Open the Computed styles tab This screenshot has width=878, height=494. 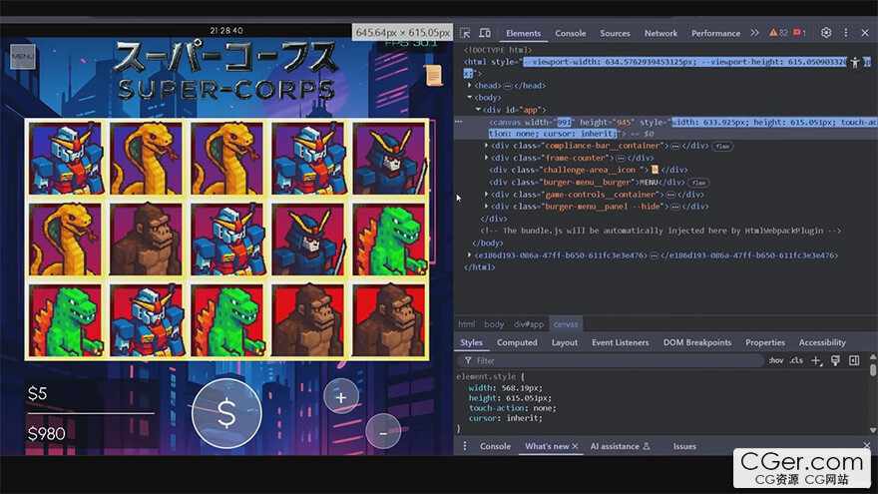pos(517,342)
